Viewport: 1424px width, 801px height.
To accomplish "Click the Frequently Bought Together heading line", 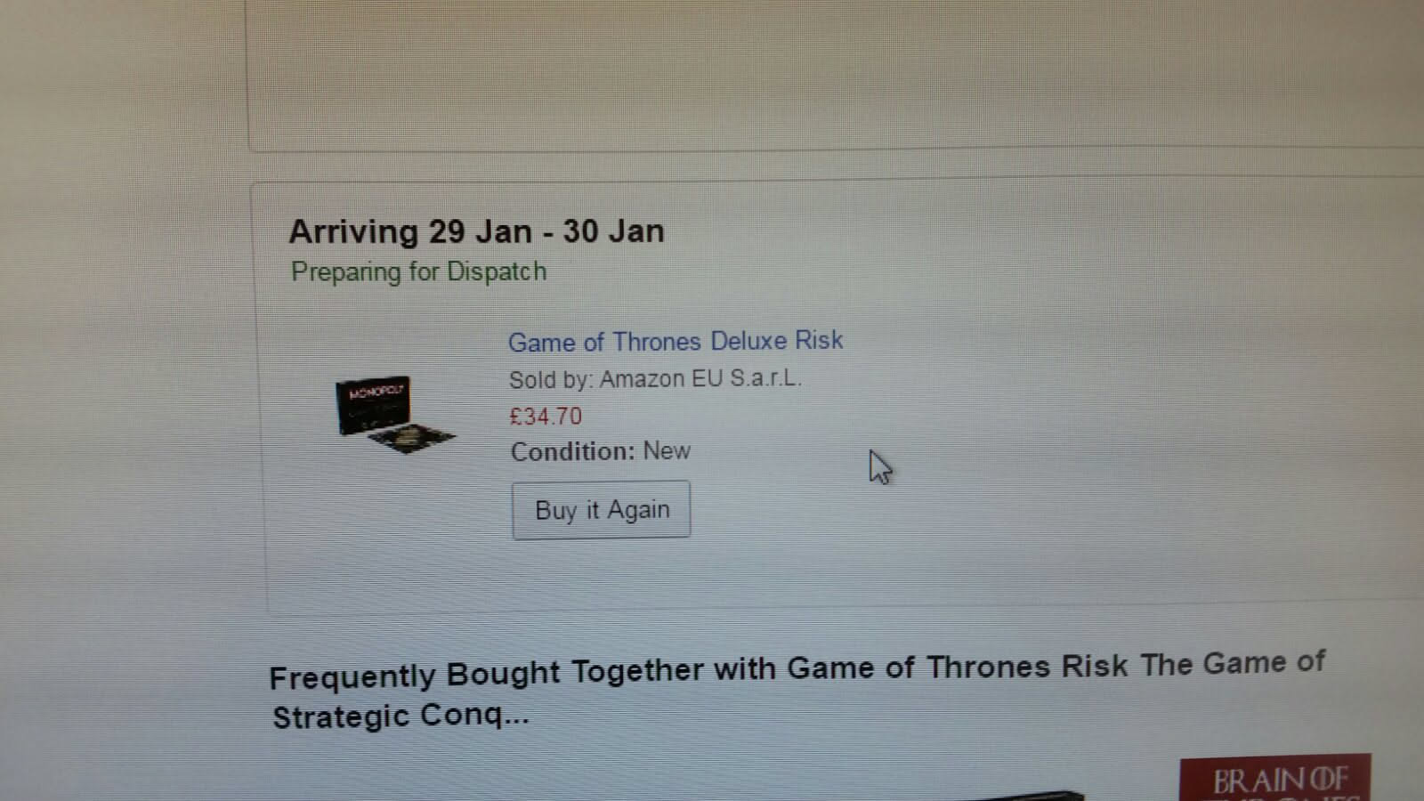I will 797,669.
